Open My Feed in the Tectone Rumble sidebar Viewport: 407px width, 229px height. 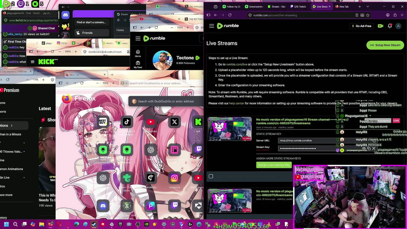click(x=138, y=65)
